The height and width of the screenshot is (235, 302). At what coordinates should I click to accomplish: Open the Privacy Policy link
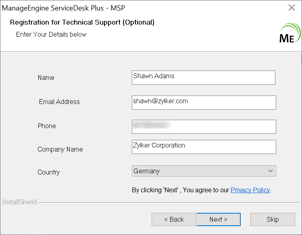[250, 190]
